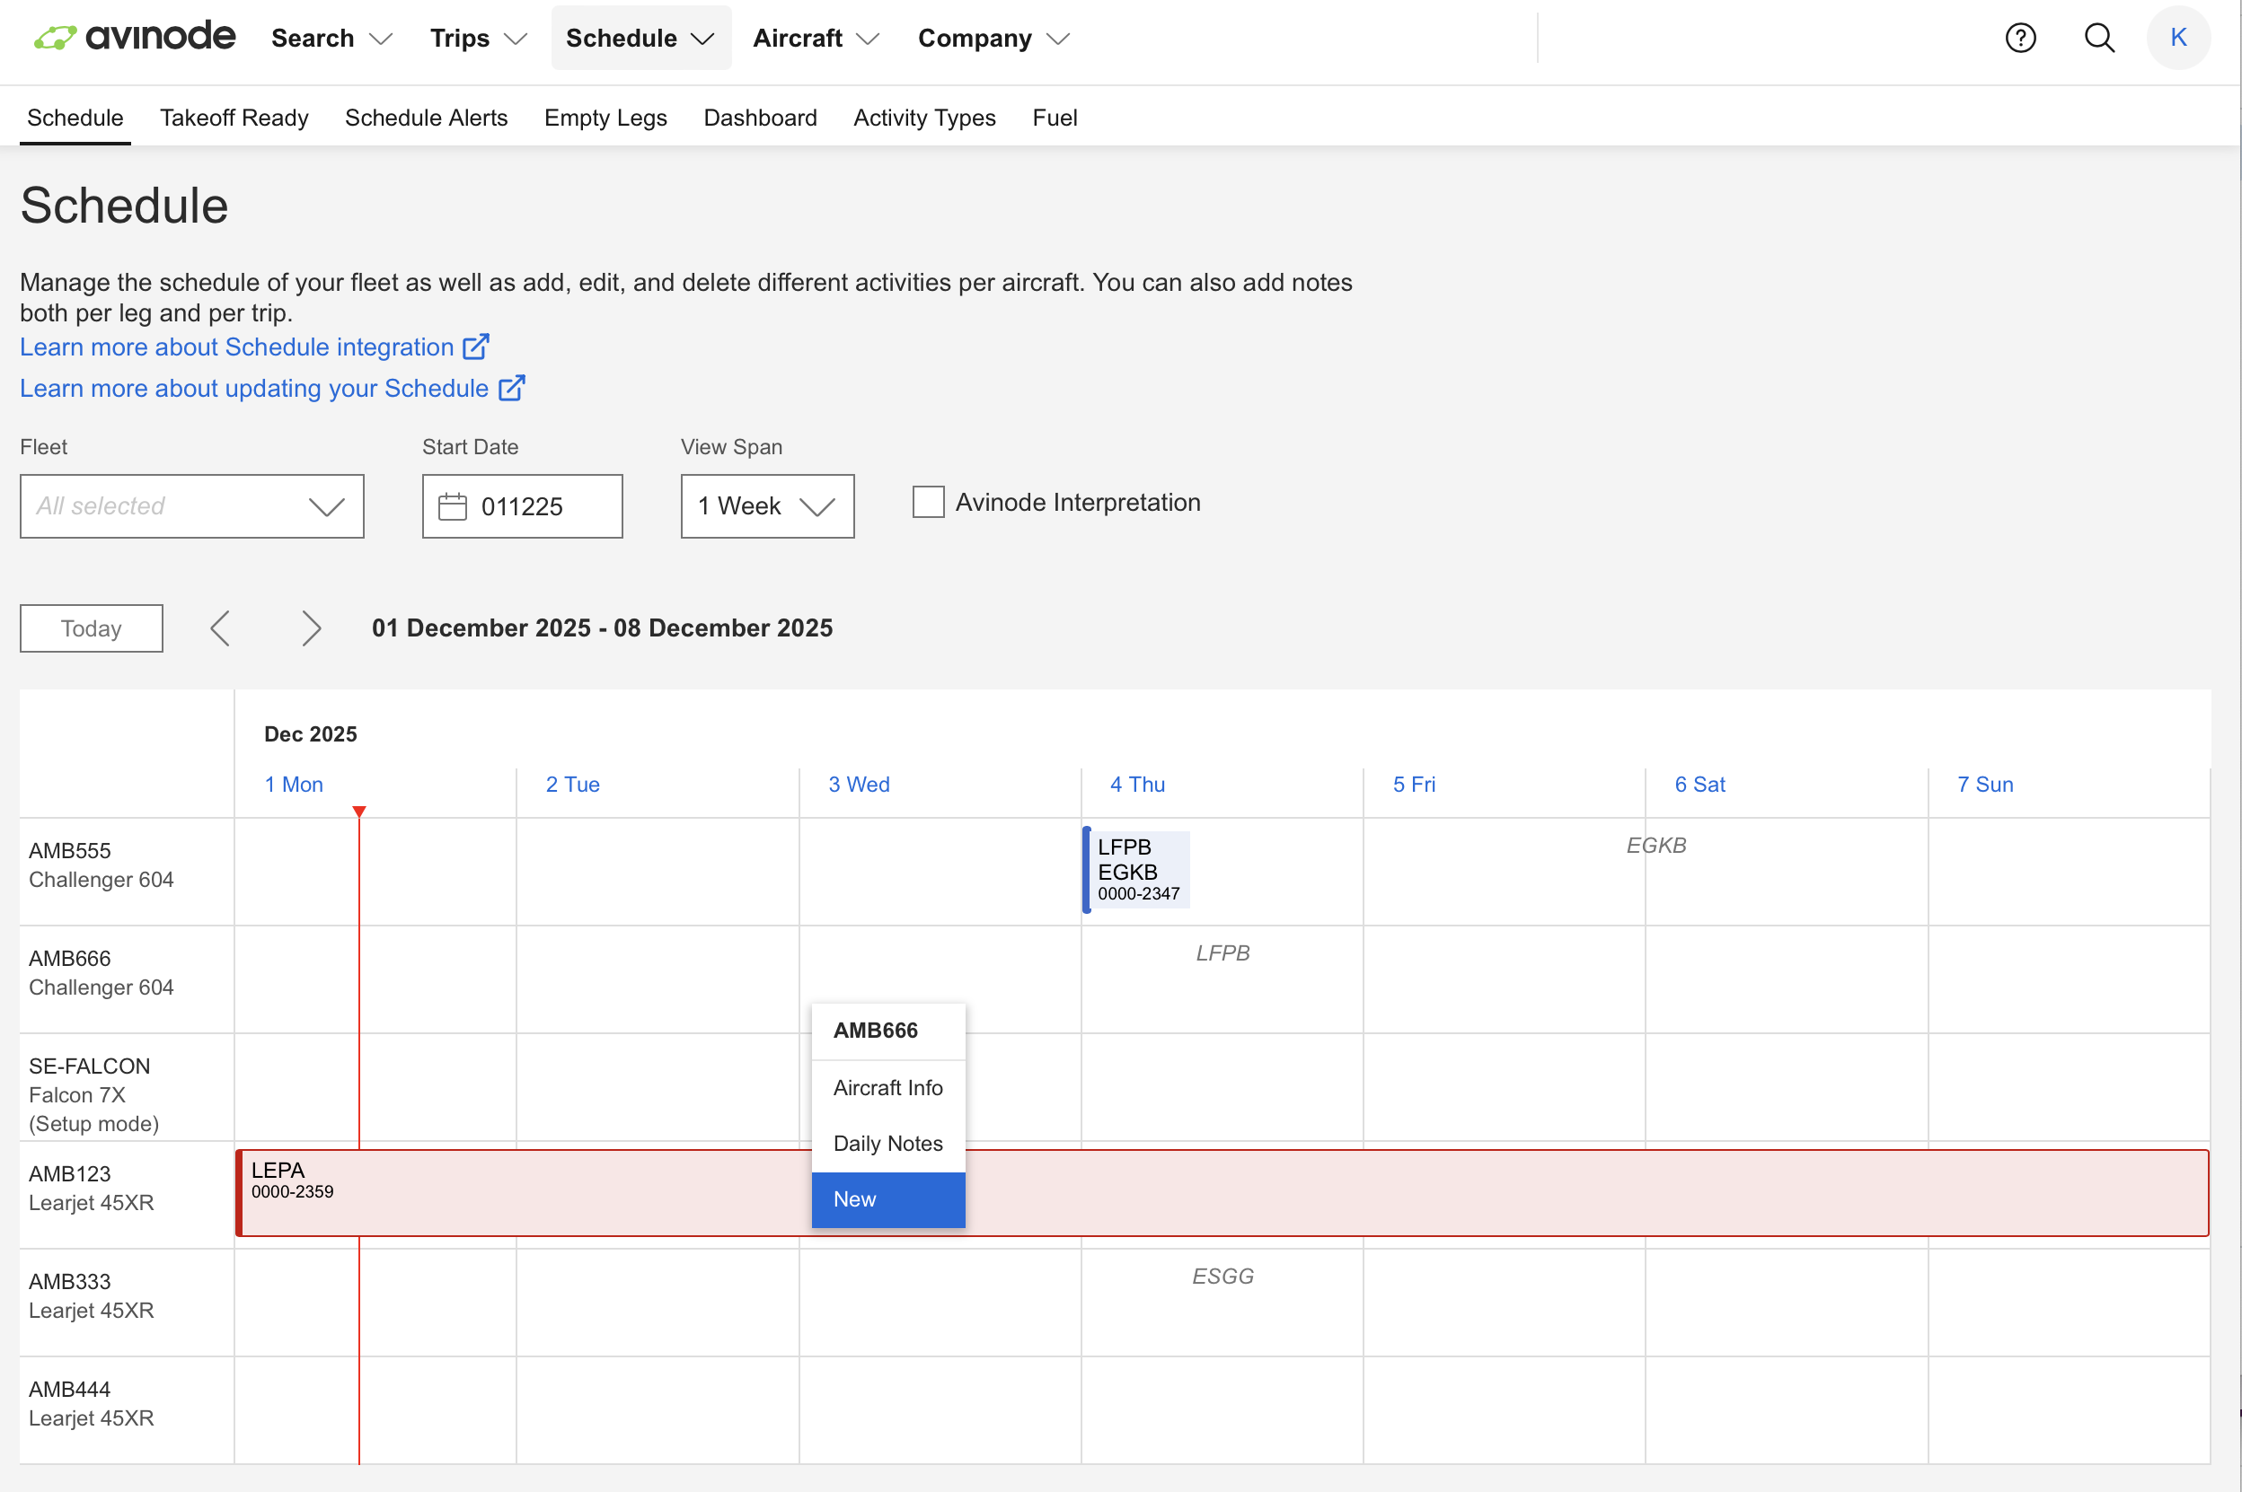This screenshot has width=2242, height=1492.
Task: Click the Today button
Action: click(91, 628)
